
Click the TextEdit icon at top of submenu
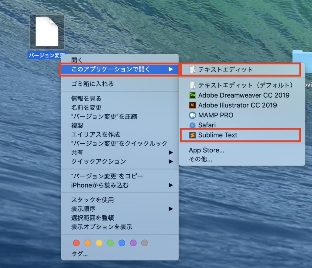point(193,70)
